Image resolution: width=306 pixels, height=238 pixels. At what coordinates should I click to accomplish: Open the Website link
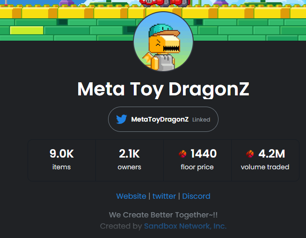[x=131, y=196]
